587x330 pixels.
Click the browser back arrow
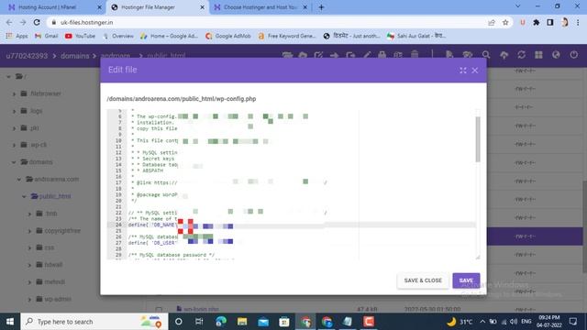point(9,22)
